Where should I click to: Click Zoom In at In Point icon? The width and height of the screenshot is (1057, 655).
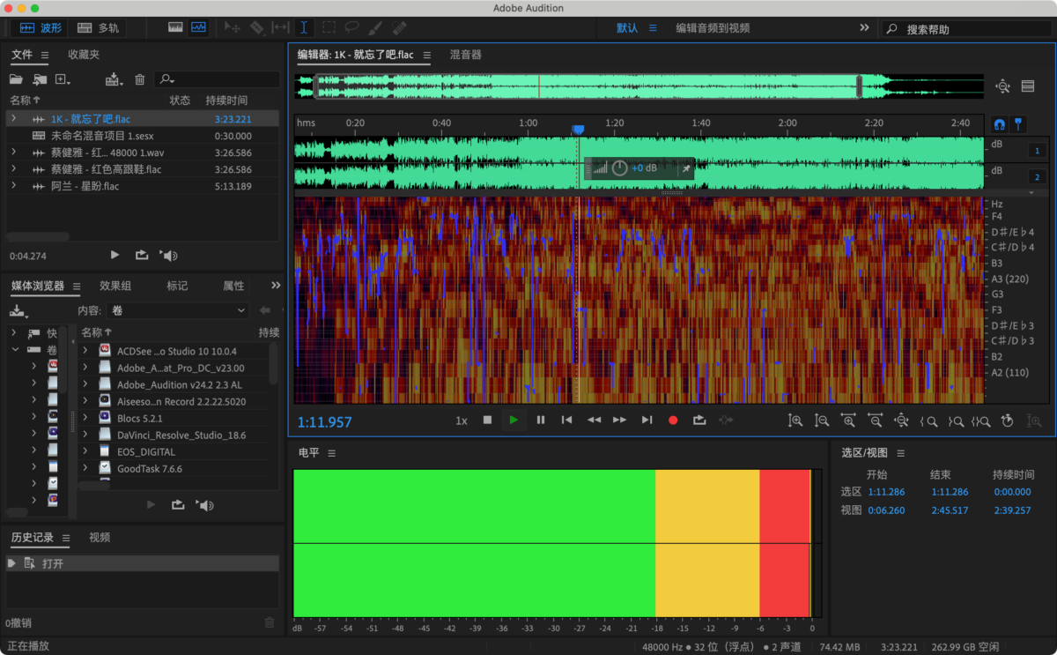point(928,421)
